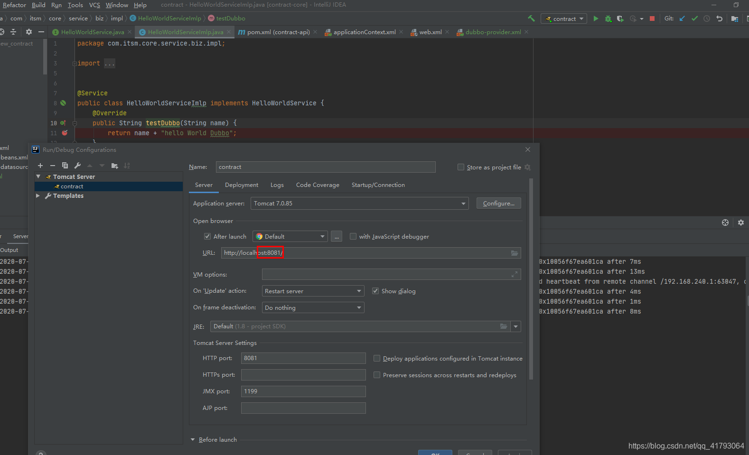
Task: Open project panel settings gear icon
Action: pos(29,32)
